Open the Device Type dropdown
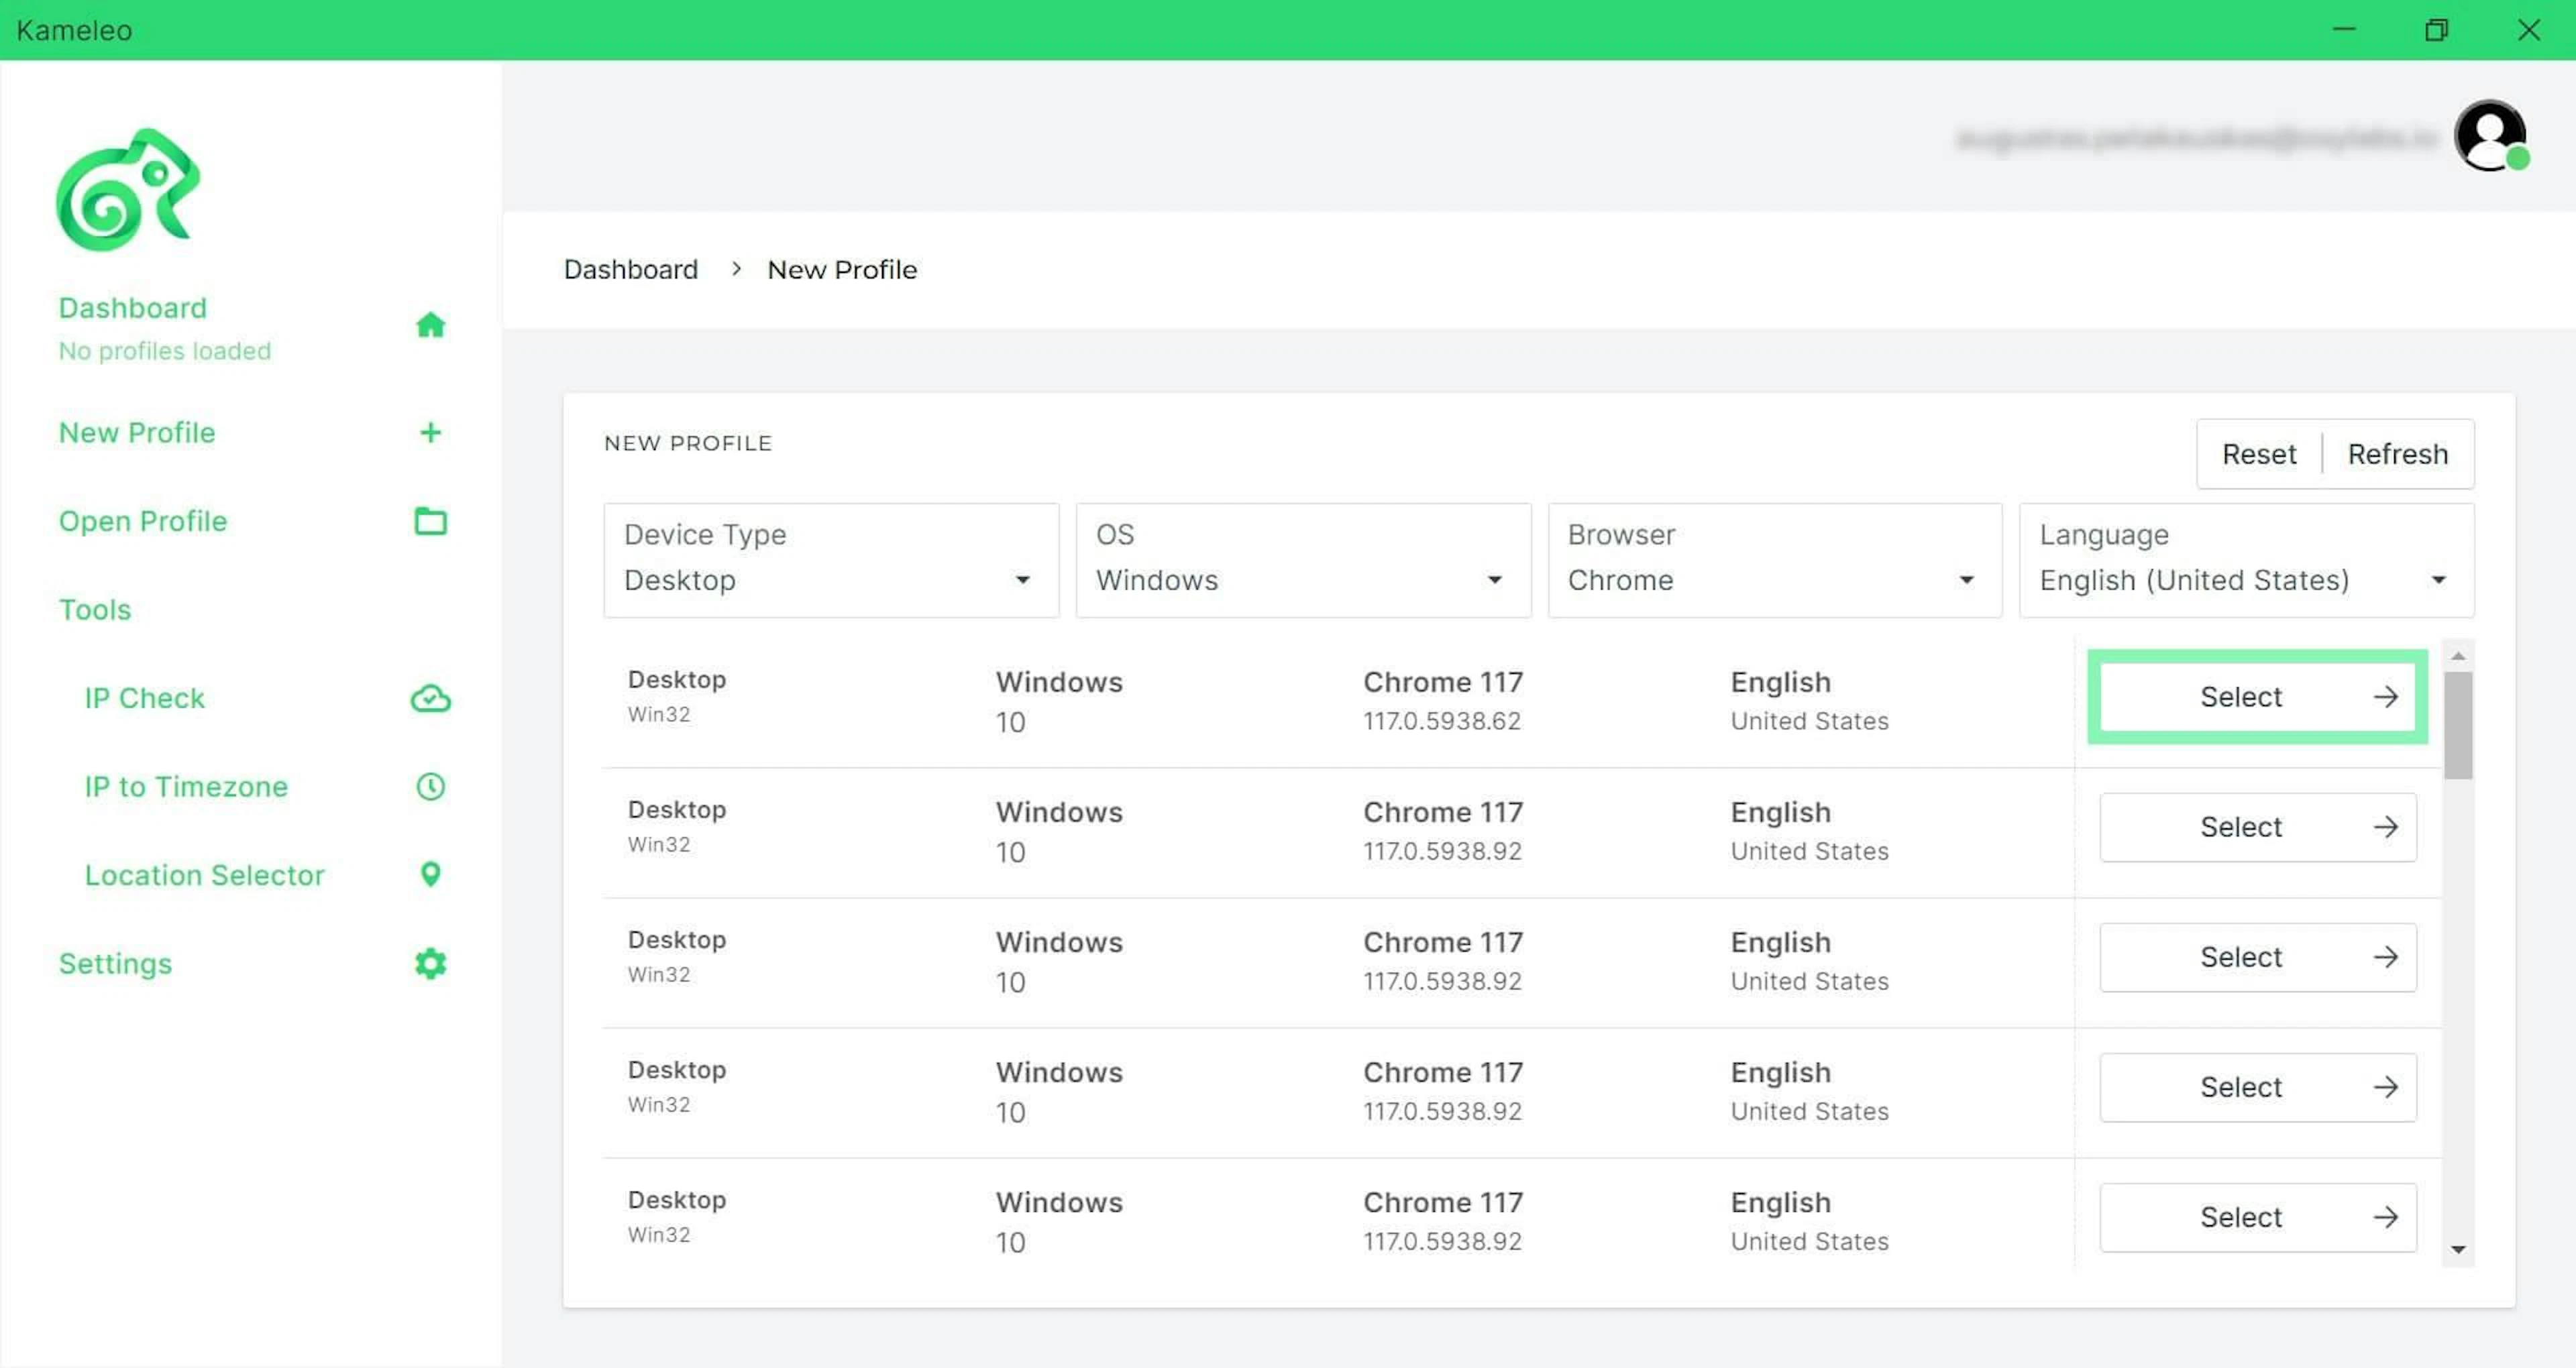Screen dimensions: 2576x1368 tap(831, 560)
